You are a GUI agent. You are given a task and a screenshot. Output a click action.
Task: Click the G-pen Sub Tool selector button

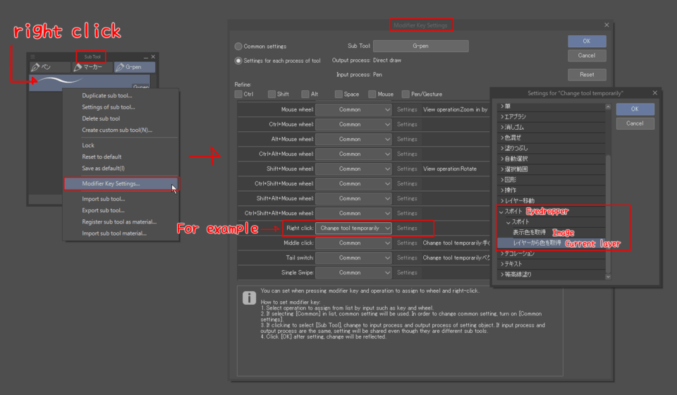(420, 46)
